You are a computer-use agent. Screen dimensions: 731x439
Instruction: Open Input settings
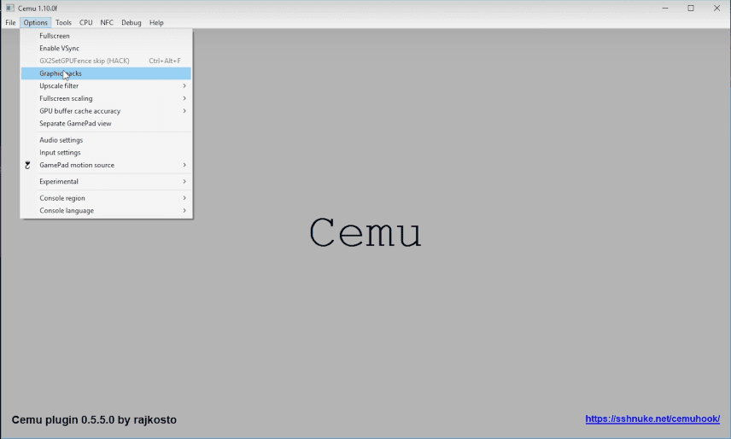tap(60, 153)
